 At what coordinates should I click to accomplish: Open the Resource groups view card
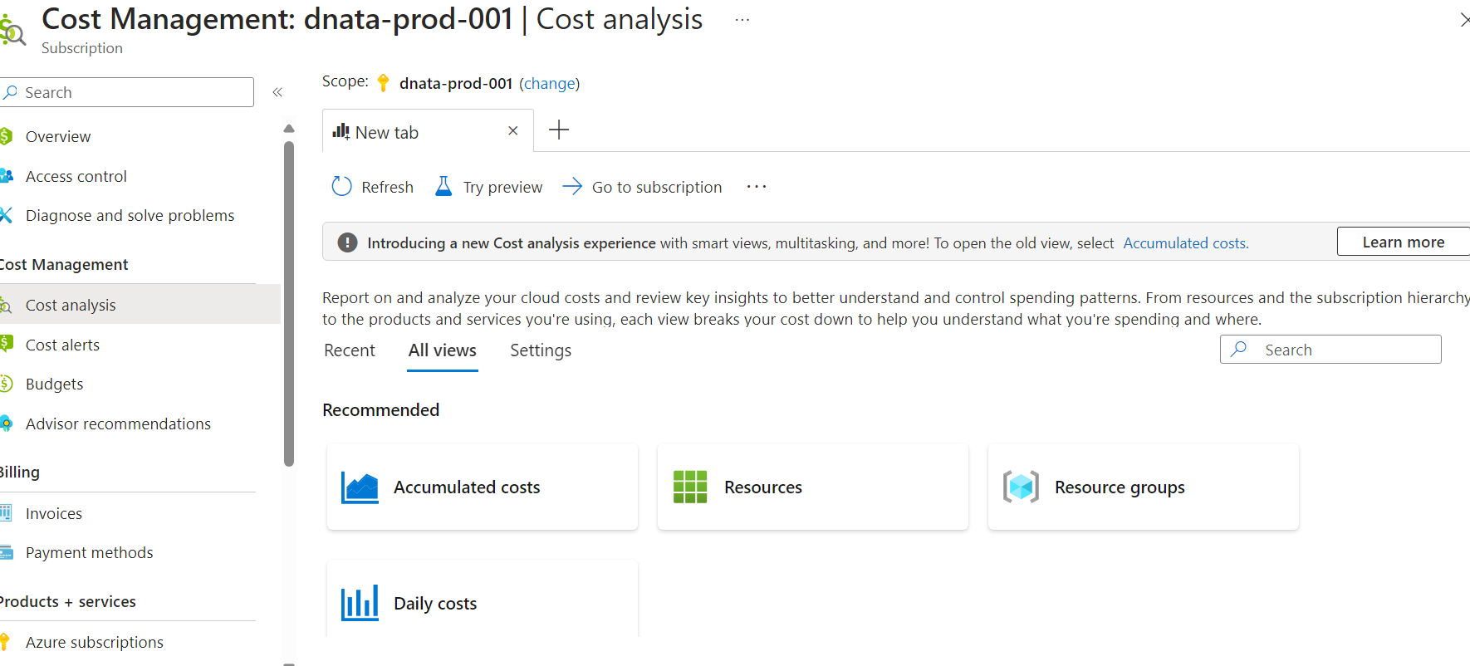(x=1144, y=487)
